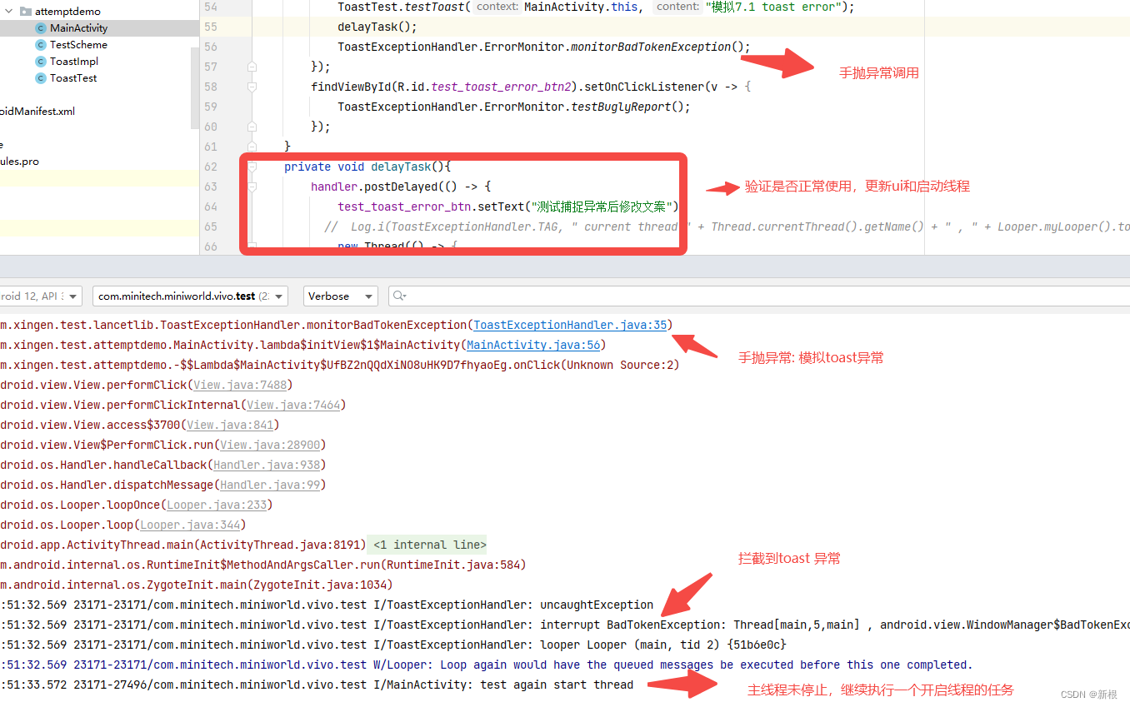Click the class icon beside ToastTest
This screenshot has width=1130, height=707.
click(x=41, y=78)
